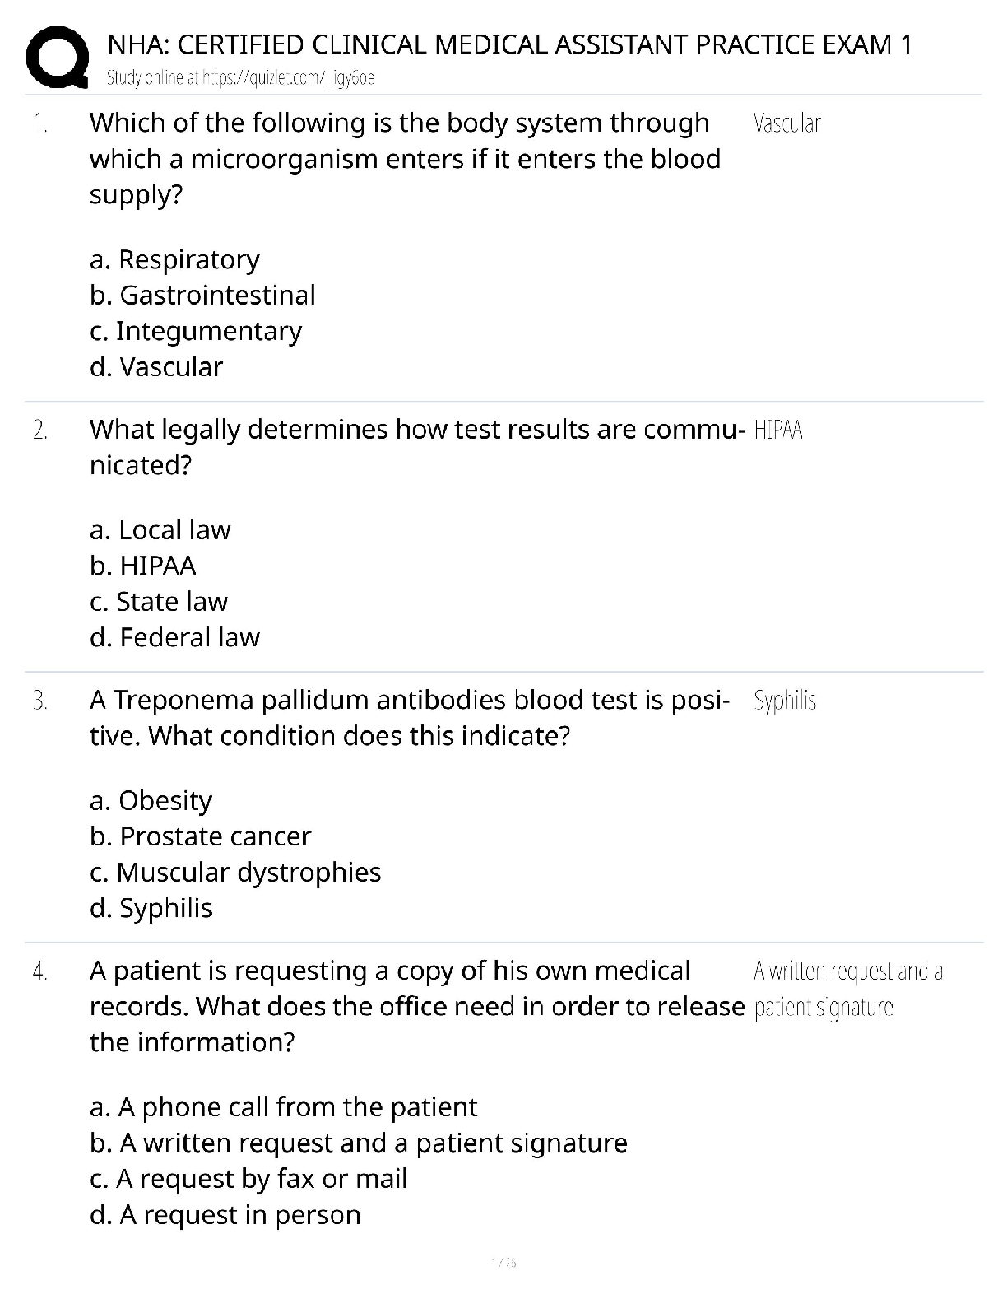Select option a. A phone call from the patient
Viewport: 1007px width, 1304px height.
[284, 1107]
